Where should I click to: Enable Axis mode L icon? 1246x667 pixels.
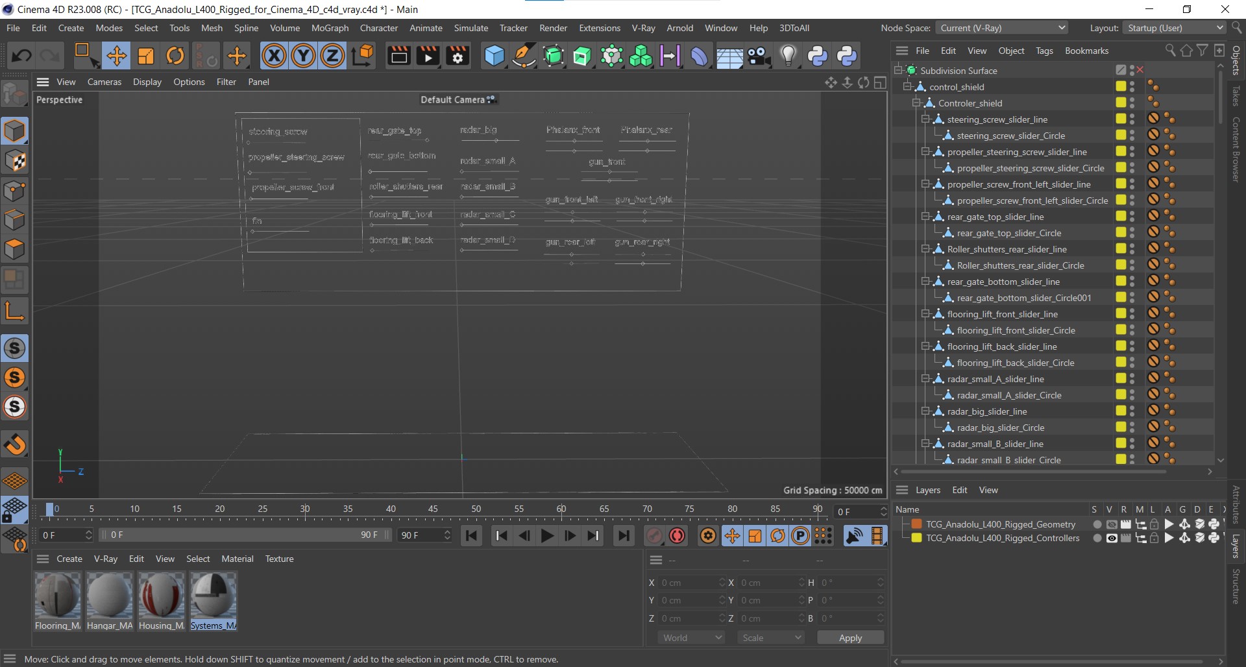[14, 311]
